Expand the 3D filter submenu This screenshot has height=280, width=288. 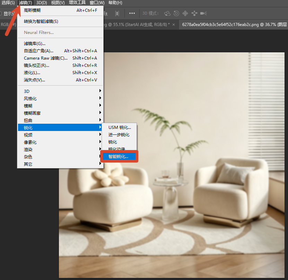coord(60,91)
